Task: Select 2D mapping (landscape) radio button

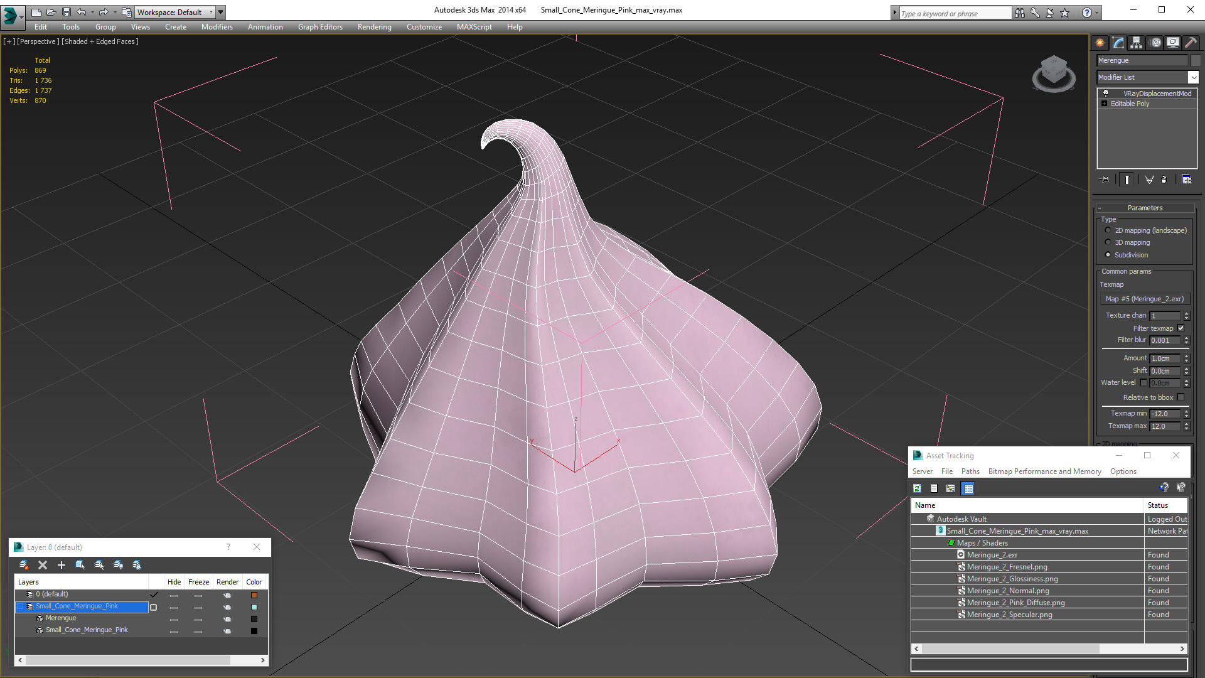Action: coord(1108,230)
